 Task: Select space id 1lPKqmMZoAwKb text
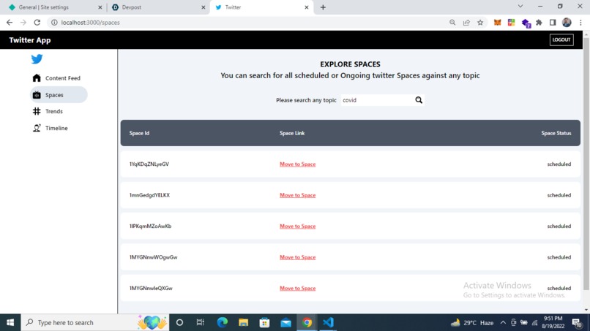click(x=150, y=227)
